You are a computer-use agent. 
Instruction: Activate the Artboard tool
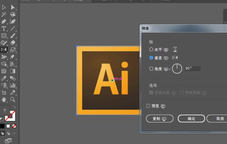click(x=4, y=92)
